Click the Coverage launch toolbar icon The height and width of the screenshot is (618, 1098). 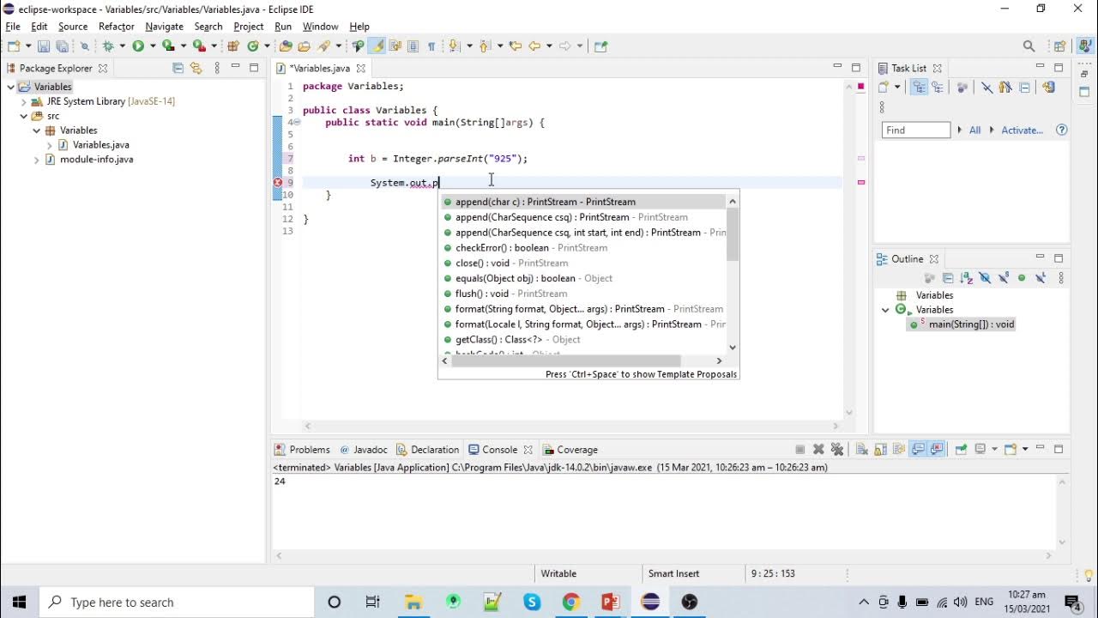tap(168, 46)
